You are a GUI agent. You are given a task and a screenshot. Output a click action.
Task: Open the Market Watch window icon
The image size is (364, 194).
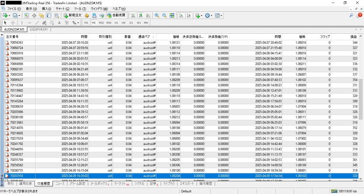(x=27, y=16)
